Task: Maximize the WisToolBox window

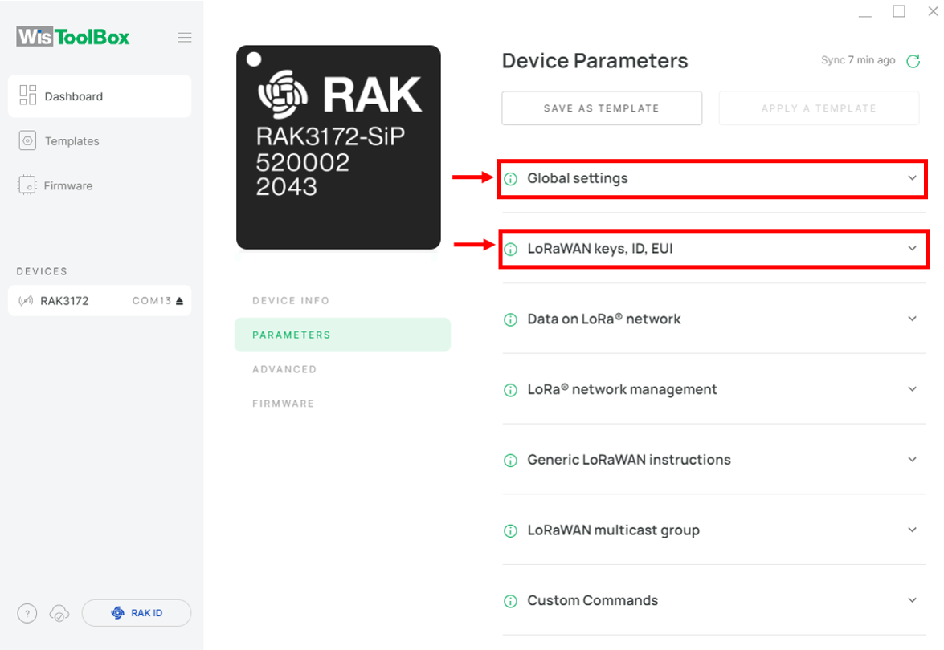Action: click(x=899, y=10)
